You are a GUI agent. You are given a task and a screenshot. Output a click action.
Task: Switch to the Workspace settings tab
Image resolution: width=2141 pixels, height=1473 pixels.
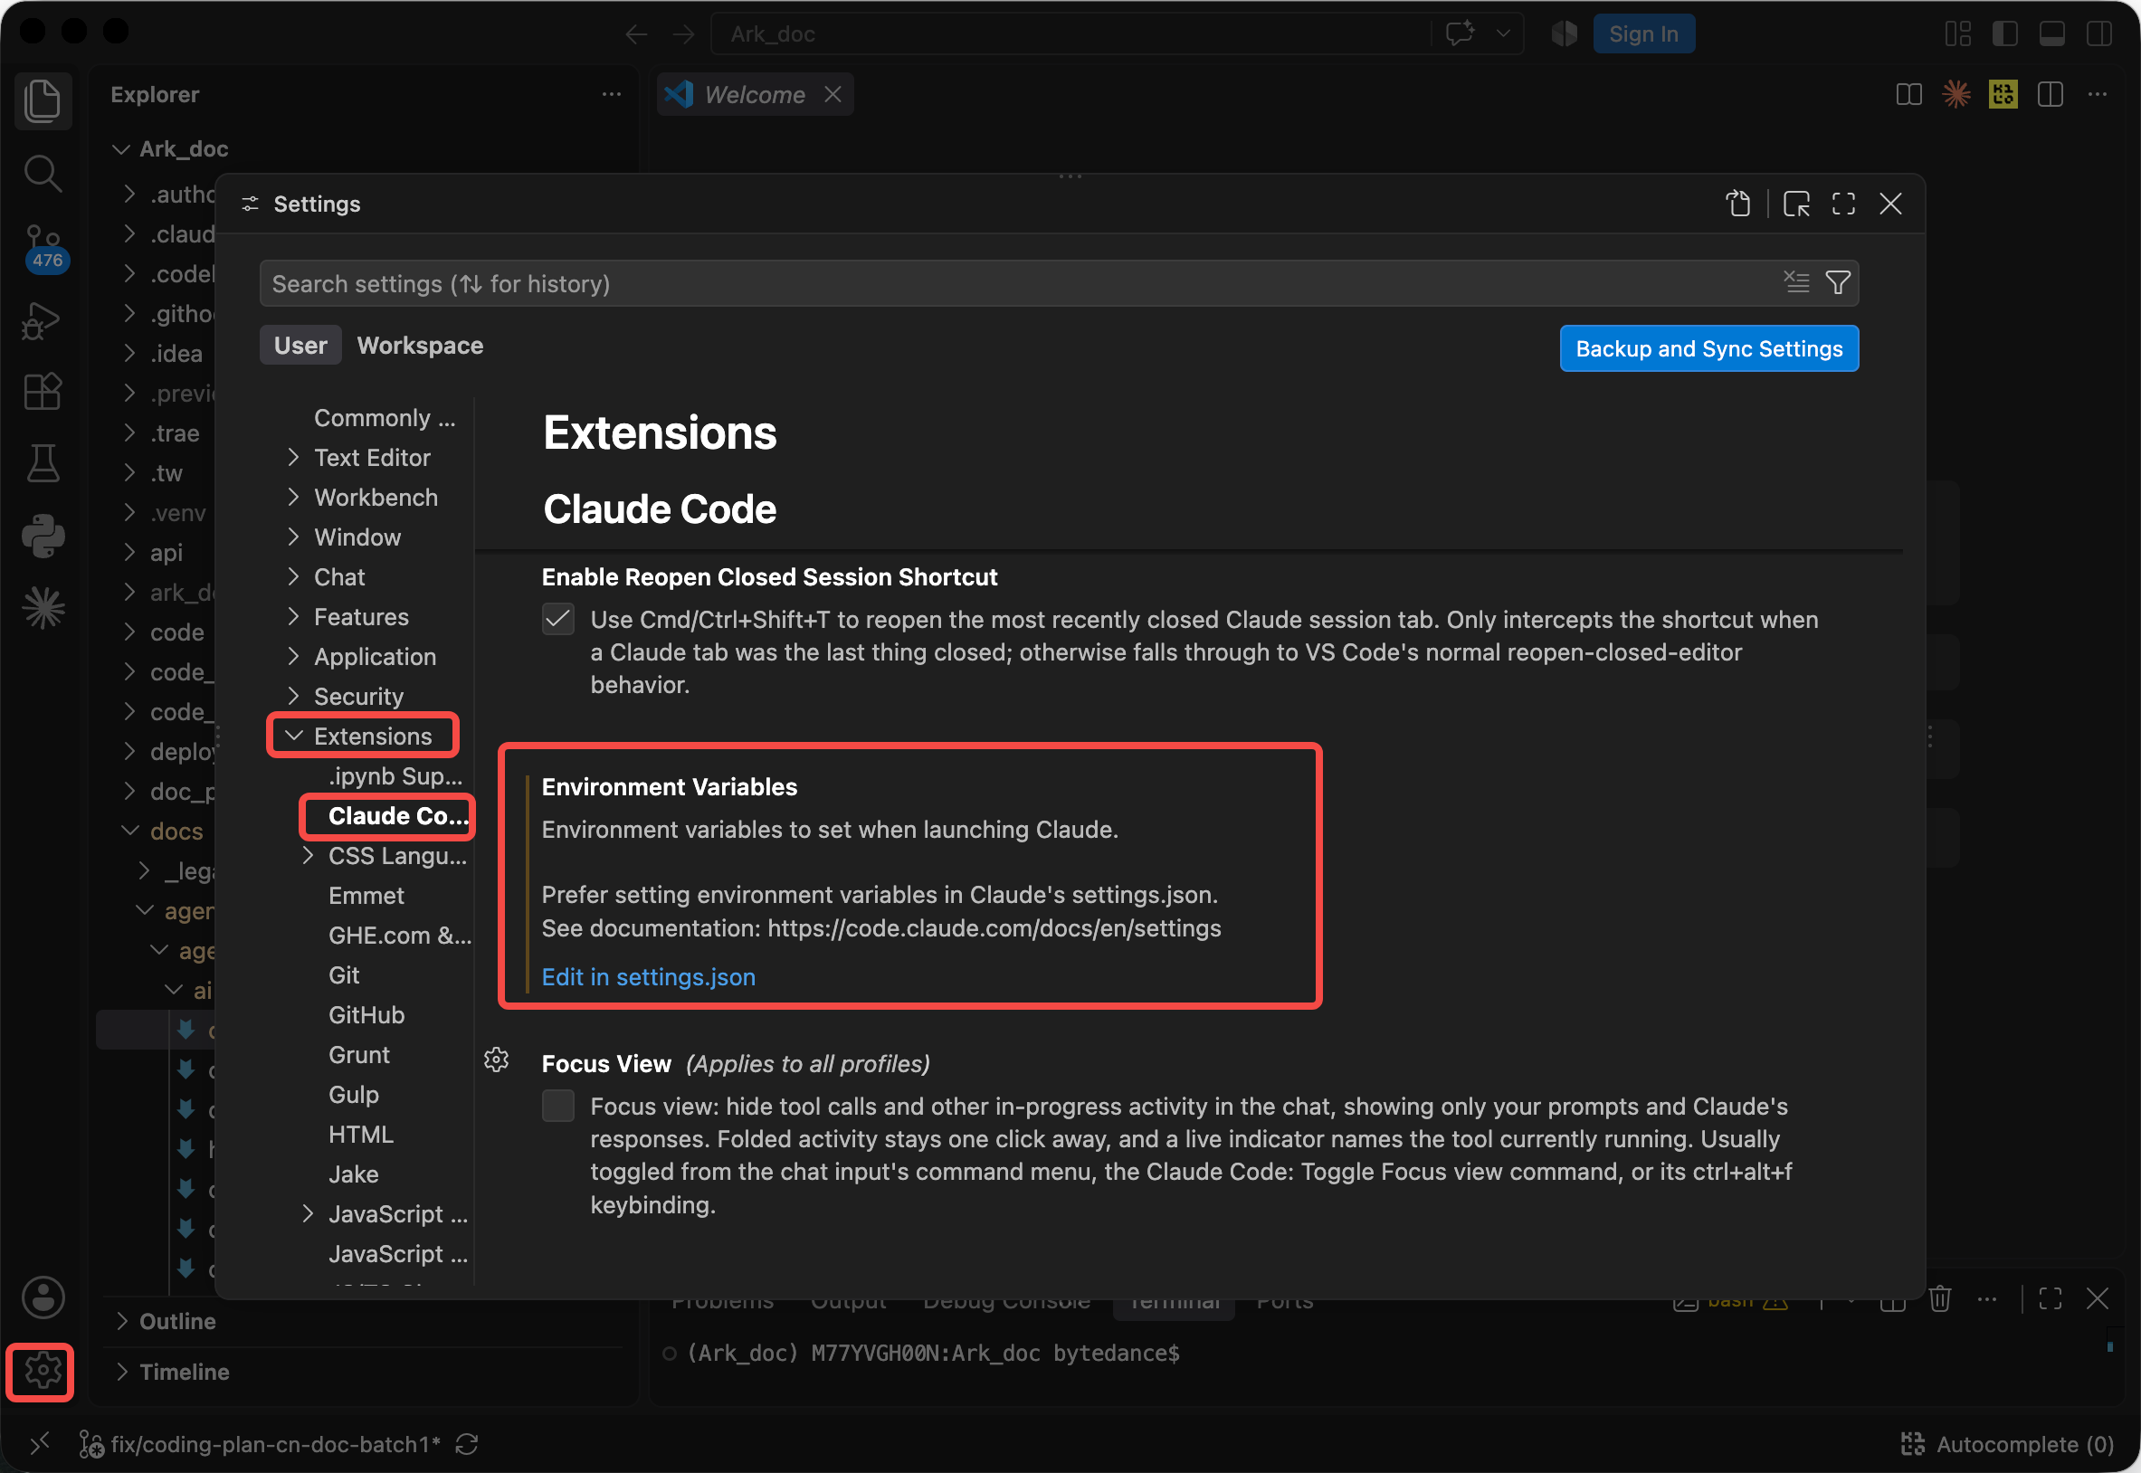(420, 345)
